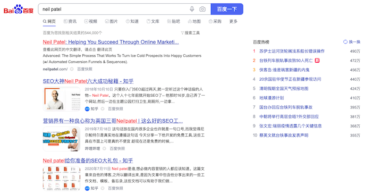372x194 pixels.
Task: Go to the 贴吧 tab
Action: coord(173,21)
